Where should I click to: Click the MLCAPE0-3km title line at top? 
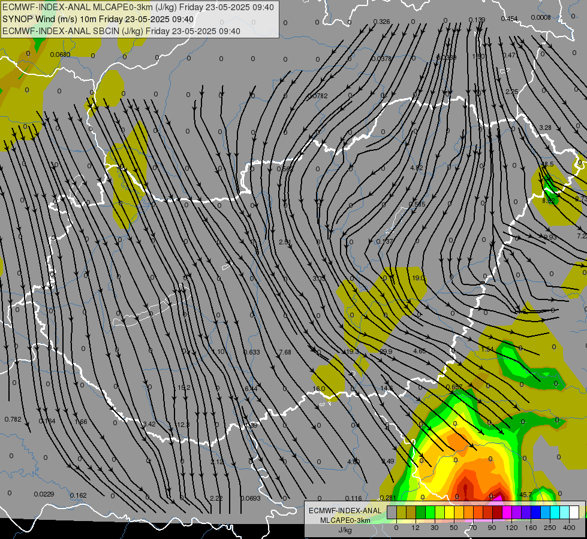pos(139,7)
